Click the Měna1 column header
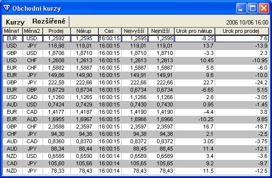 click(x=13, y=31)
